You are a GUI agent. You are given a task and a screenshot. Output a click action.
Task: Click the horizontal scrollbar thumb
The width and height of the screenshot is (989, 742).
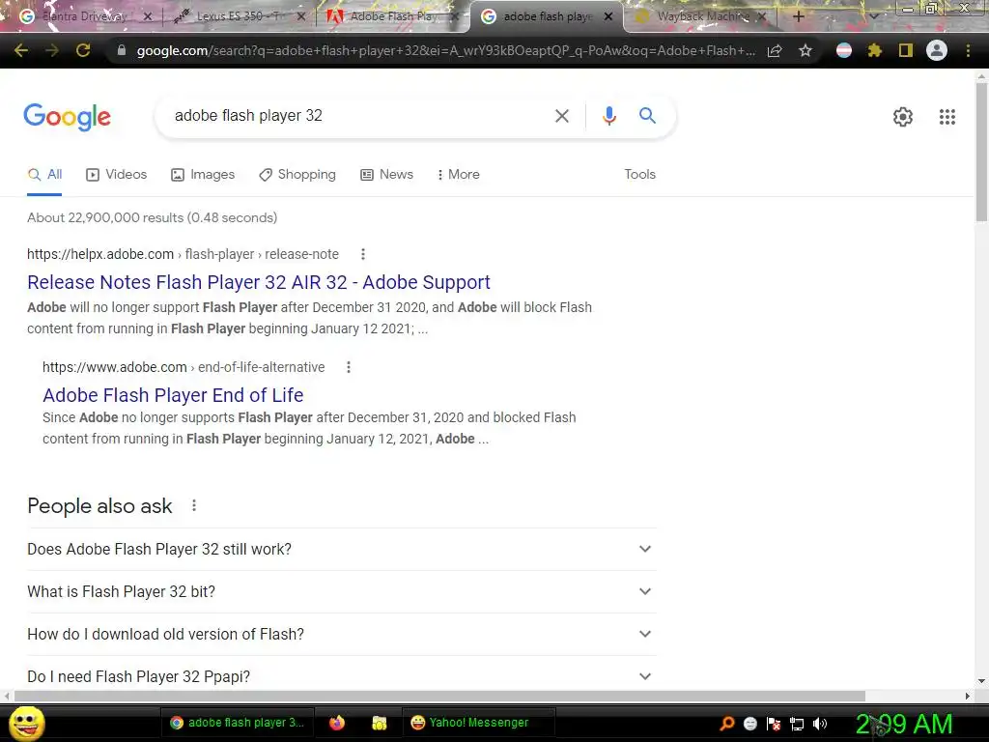[439, 696]
